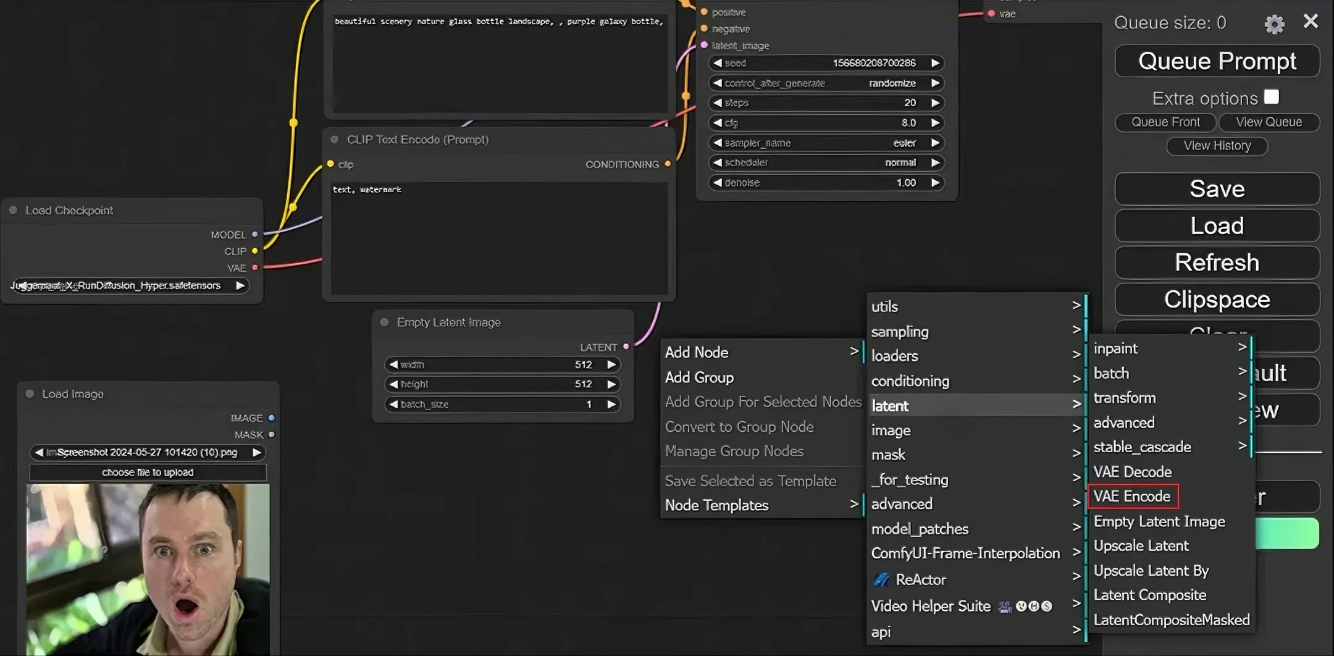Increase width in Empty Latent Image
The width and height of the screenshot is (1334, 656).
(611, 364)
